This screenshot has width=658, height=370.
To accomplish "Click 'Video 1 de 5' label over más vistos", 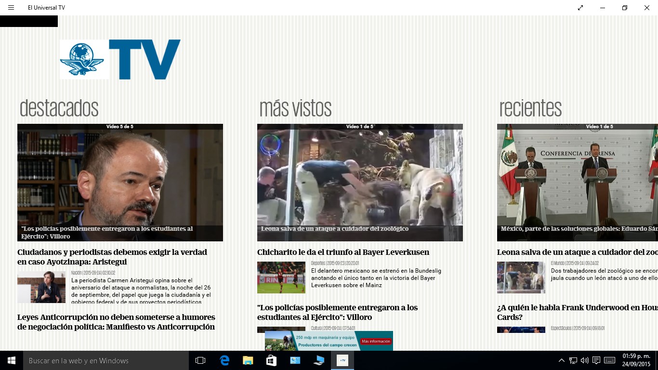I will click(x=360, y=127).
